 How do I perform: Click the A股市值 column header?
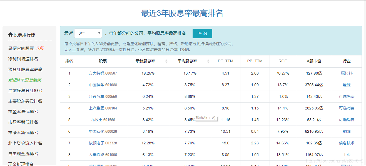314,61
